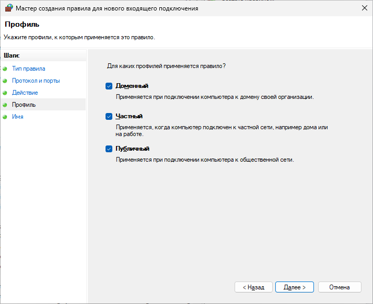Click the green bullet beside Протокол и порты
Viewport: 373px width, 304px height.
(5, 81)
